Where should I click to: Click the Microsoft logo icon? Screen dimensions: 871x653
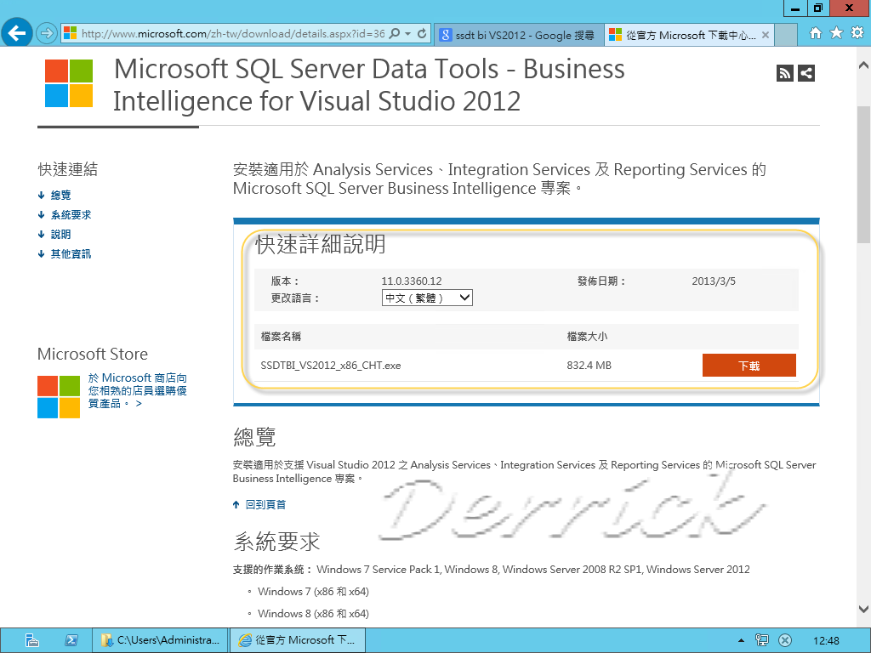tap(67, 83)
